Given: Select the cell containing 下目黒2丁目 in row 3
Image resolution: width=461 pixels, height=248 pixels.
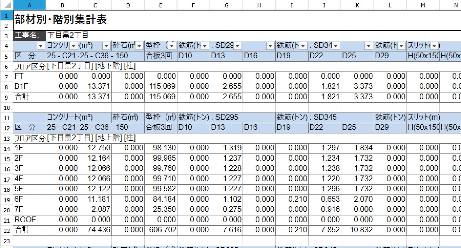Looking at the screenshot, I should coord(68,35).
